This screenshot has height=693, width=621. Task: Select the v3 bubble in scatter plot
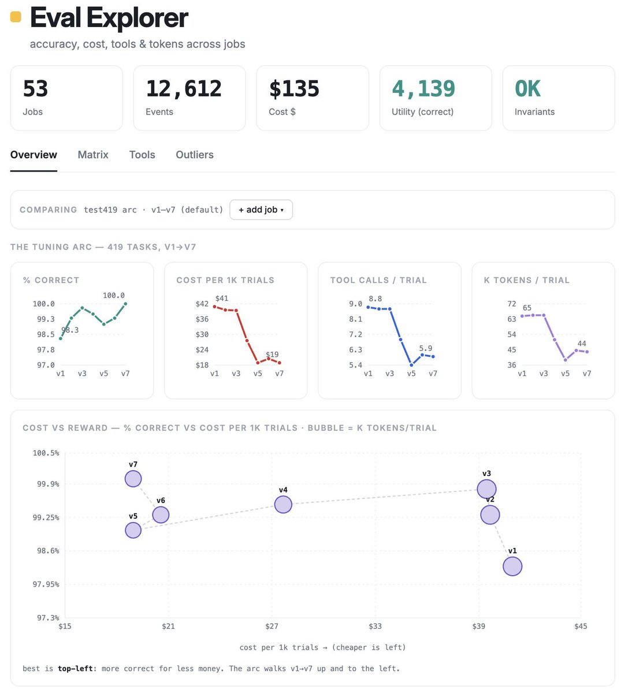click(x=487, y=489)
